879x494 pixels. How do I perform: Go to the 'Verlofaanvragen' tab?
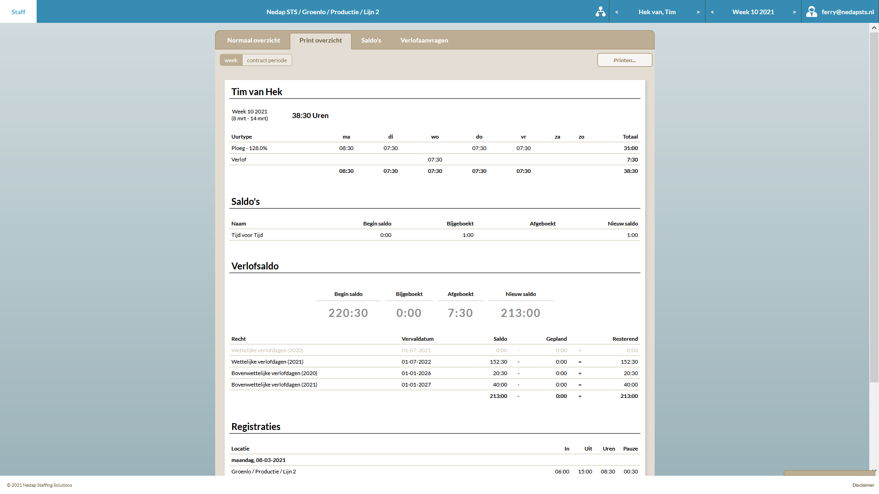424,40
